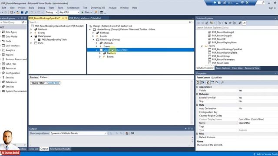The height and width of the screenshot is (156, 278).
Task: Click the Property Pages icon in Properties
Action: click(222, 82)
